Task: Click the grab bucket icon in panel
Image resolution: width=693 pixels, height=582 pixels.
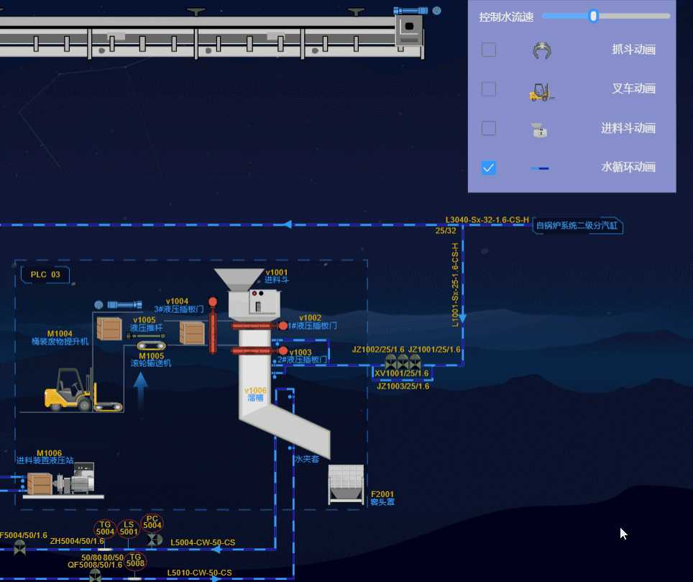Action: coord(542,50)
